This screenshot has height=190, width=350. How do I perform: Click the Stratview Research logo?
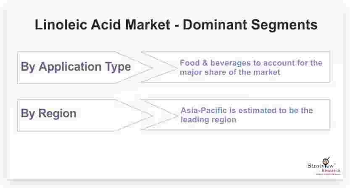[324, 166]
